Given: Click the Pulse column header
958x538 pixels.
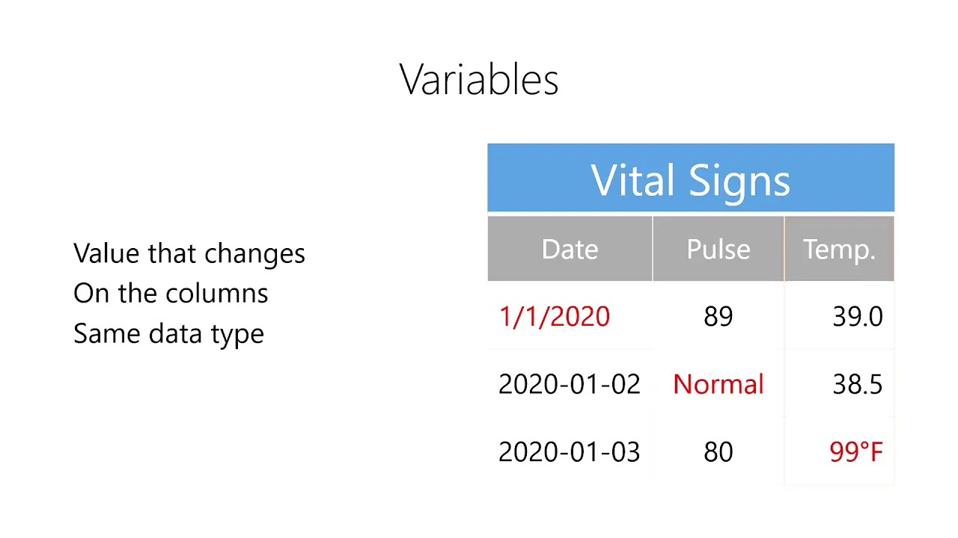Looking at the screenshot, I should [718, 249].
